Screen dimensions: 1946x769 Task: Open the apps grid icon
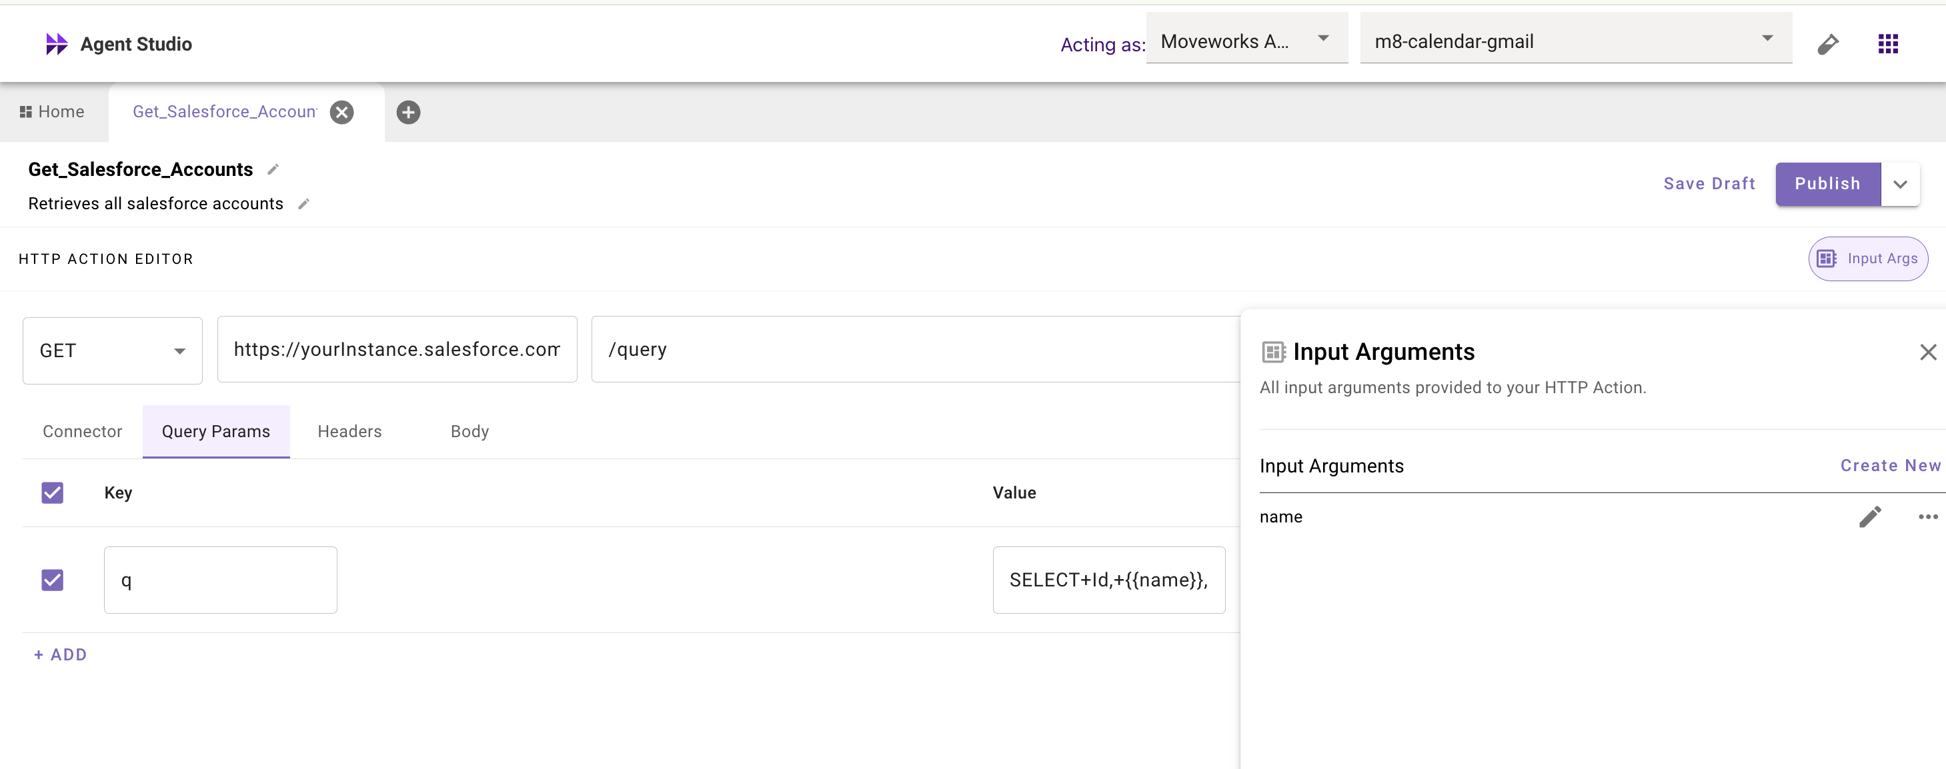coord(1888,44)
